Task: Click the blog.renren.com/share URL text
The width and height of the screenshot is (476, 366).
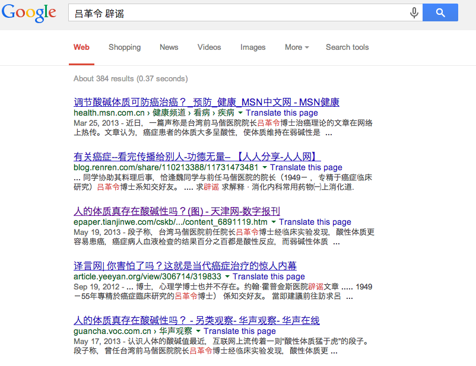Action: point(166,167)
